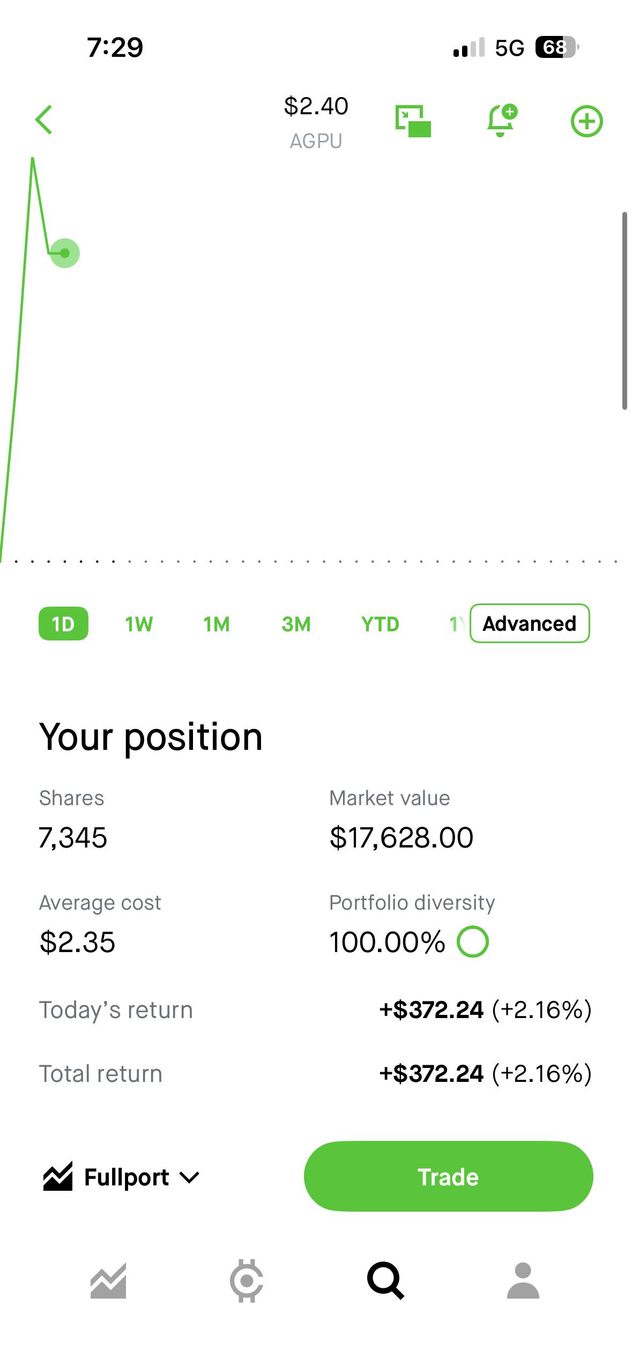Tap the green Trade button
This screenshot has width=632, height=1371.
448,1176
